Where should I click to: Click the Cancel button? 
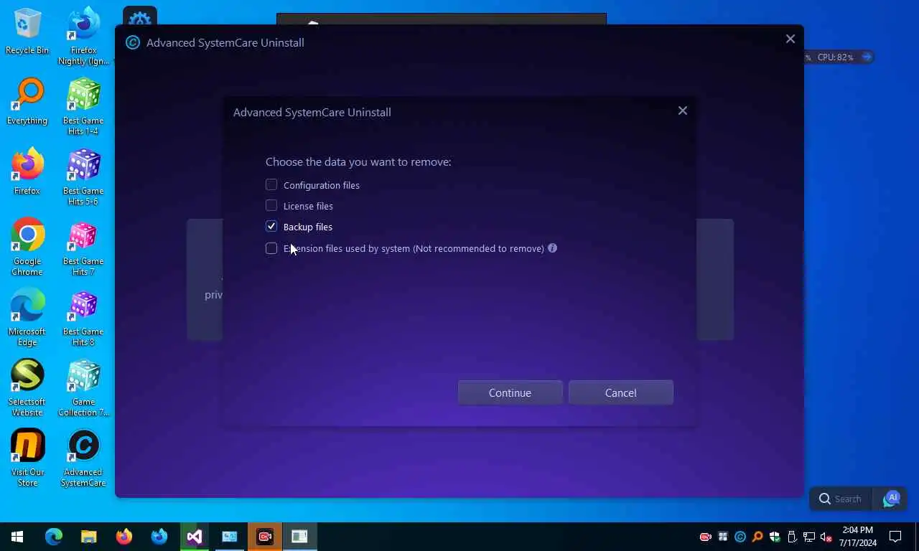[620, 392]
